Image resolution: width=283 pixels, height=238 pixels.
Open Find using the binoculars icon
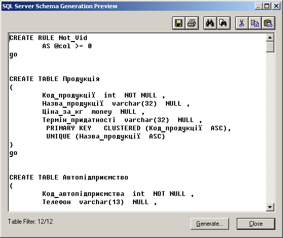click(210, 23)
